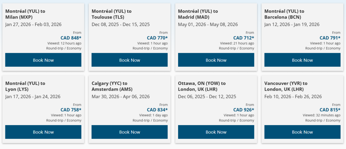Click the CAD 791 Barcelona fare
The image size is (346, 149).
pos(330,38)
